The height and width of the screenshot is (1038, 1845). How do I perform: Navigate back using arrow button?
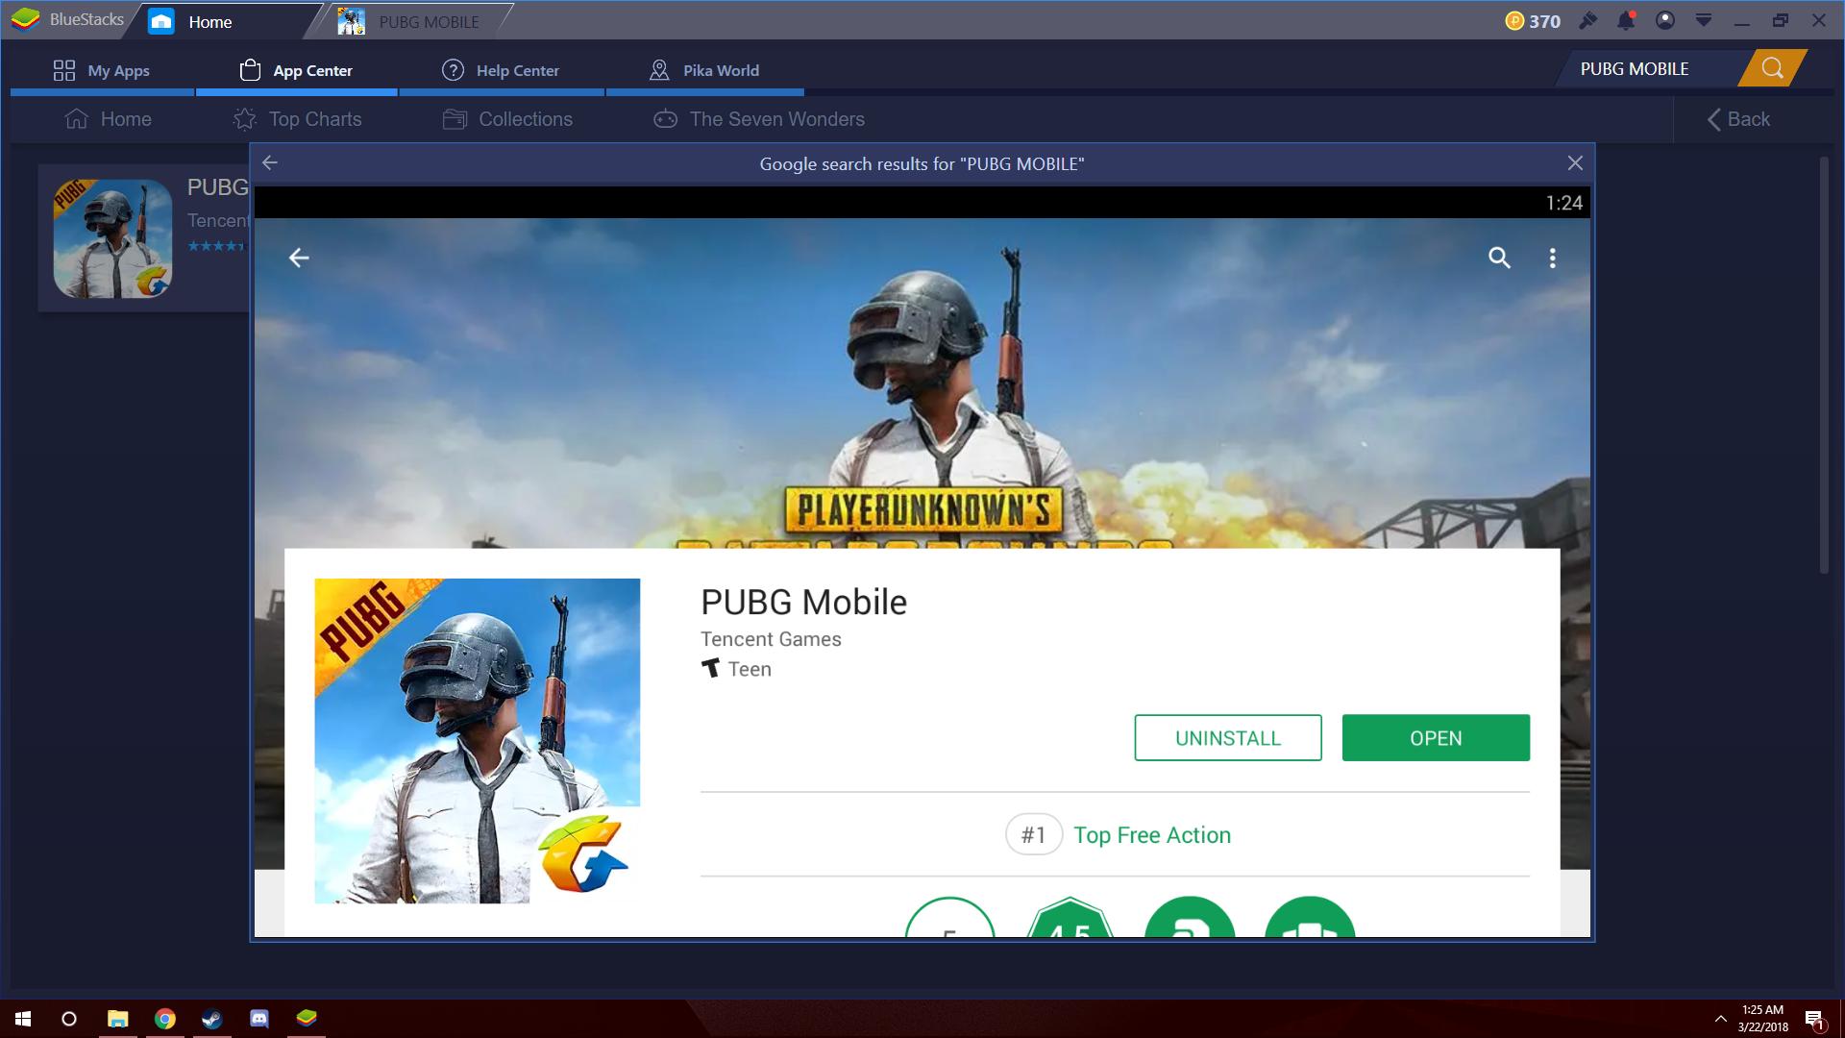click(x=270, y=161)
